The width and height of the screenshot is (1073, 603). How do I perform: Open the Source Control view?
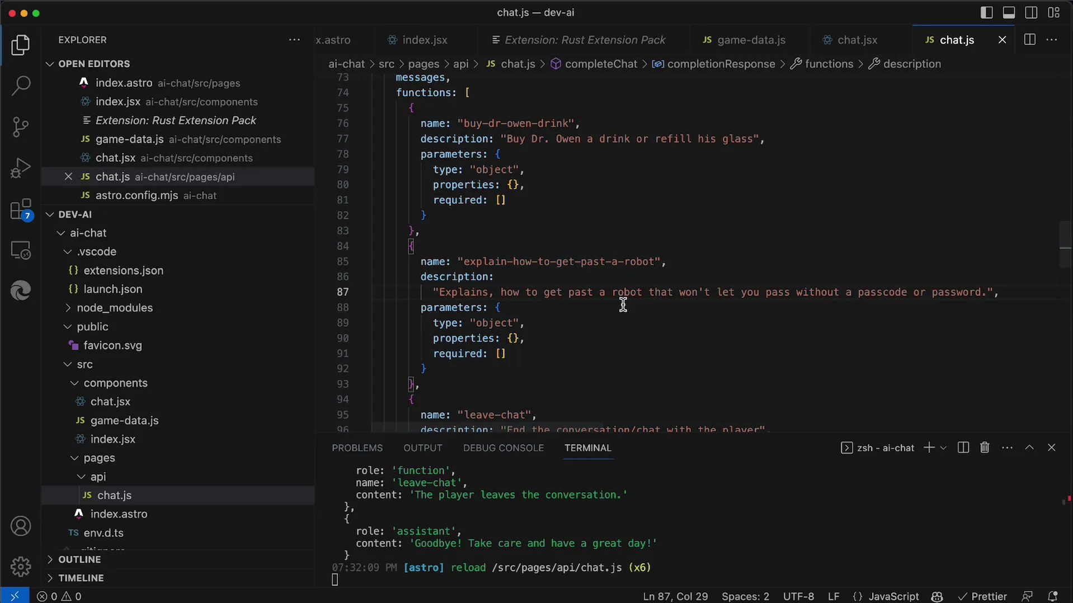pos(21,127)
